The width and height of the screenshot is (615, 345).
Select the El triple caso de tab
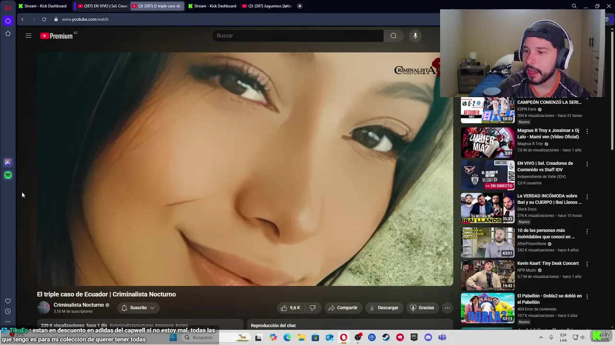pyautogui.click(x=156, y=6)
